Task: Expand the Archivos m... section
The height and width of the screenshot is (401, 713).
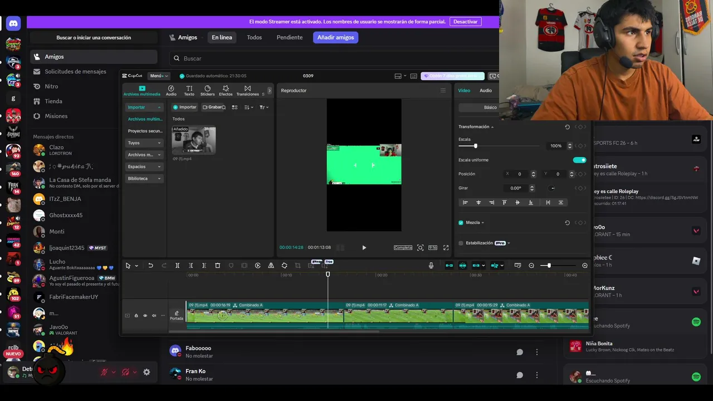Action: [x=144, y=155]
